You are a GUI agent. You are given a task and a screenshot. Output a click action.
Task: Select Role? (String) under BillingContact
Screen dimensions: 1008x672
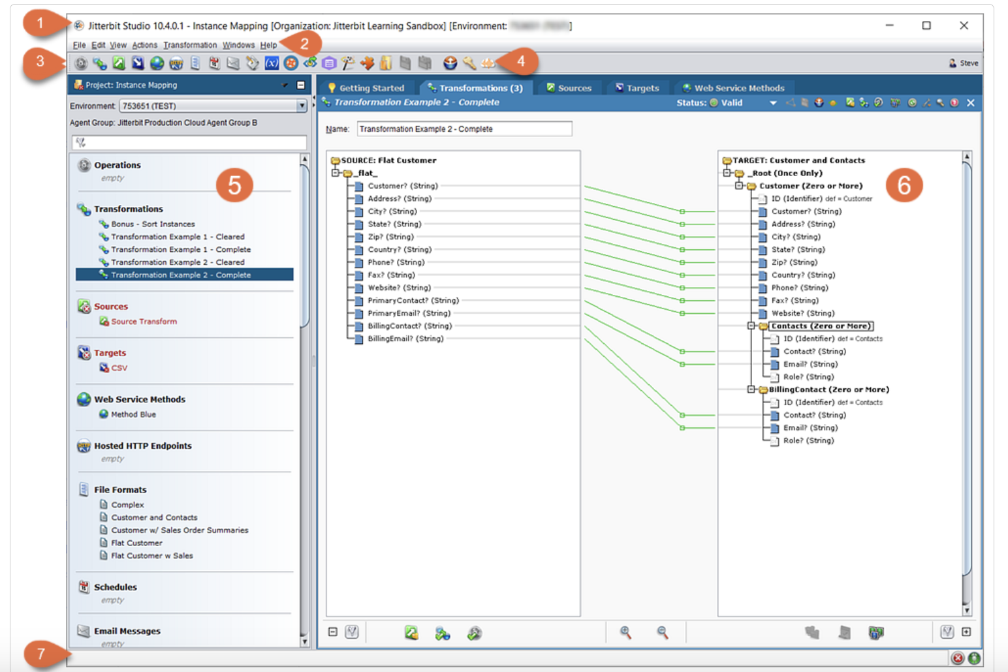click(808, 440)
